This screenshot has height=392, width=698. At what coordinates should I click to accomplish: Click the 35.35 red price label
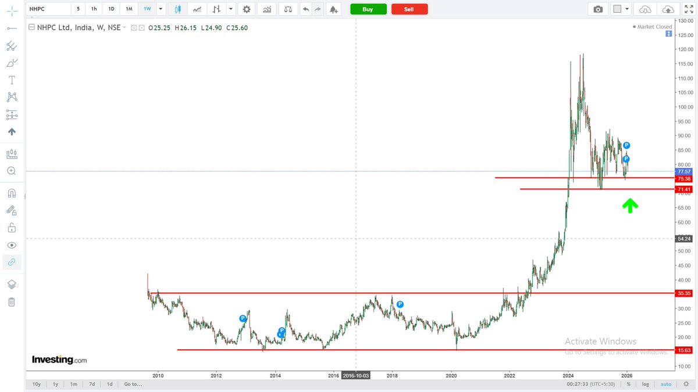pos(683,293)
